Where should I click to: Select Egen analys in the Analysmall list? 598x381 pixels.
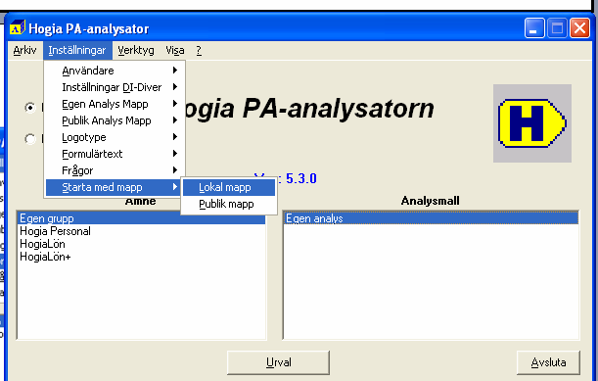(x=432, y=218)
